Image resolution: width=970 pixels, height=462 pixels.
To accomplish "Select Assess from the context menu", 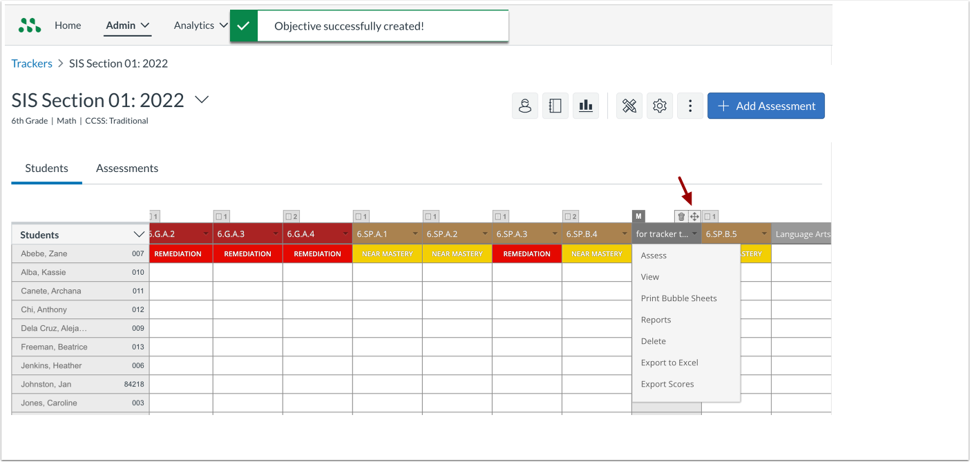I will click(686, 256).
